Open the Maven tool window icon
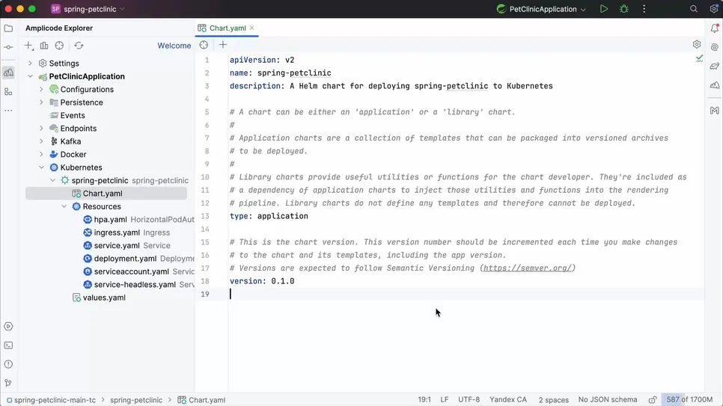This screenshot has width=723, height=406. pyautogui.click(x=714, y=111)
